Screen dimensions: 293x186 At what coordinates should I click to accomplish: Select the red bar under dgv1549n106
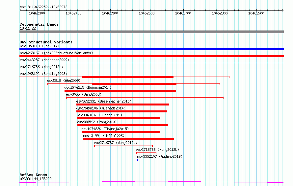(122, 111)
